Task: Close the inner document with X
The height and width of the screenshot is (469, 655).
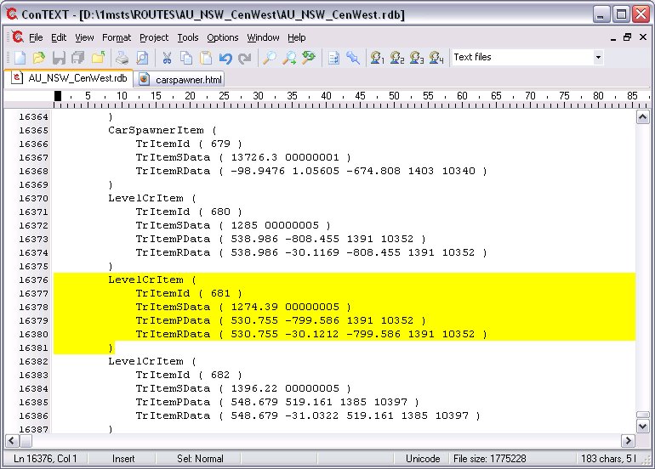Action: [x=643, y=37]
